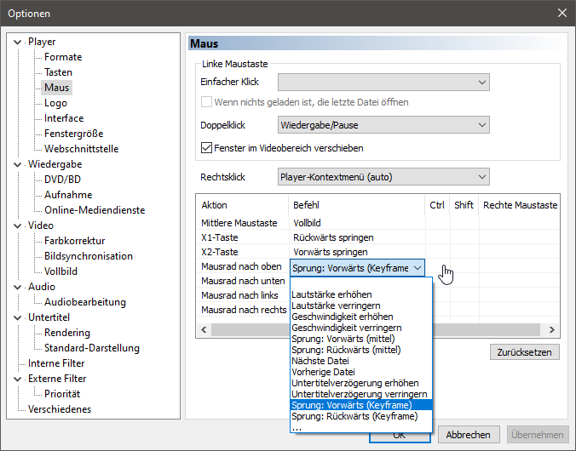Open Standard-Darstellung settings
The height and width of the screenshot is (451, 576).
[x=92, y=348]
